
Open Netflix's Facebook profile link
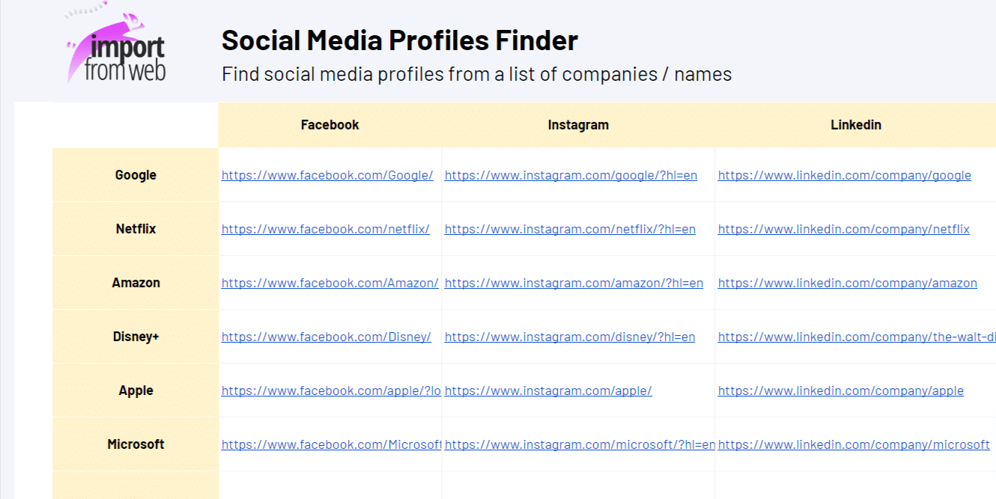pos(325,229)
